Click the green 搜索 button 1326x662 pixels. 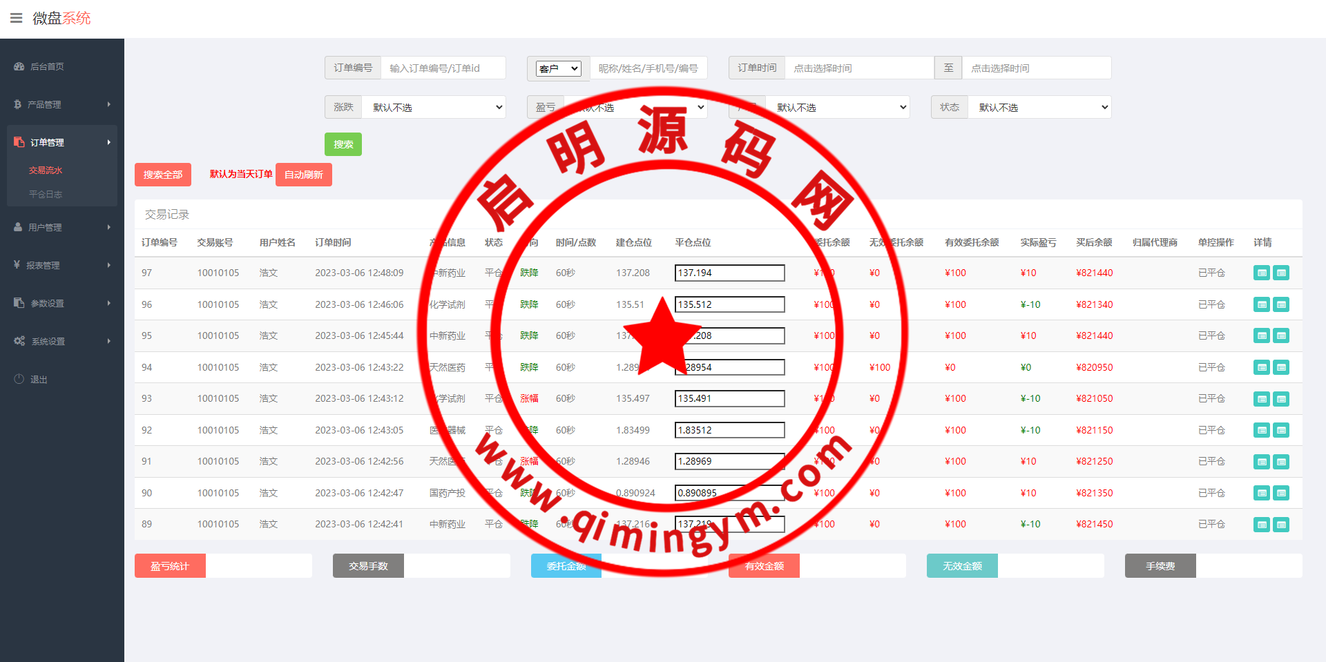click(x=343, y=144)
